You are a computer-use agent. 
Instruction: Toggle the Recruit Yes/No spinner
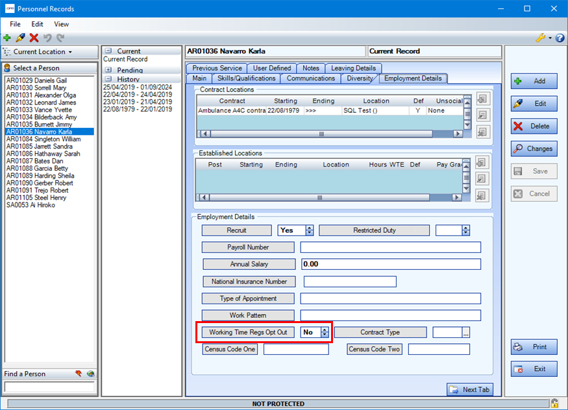[309, 230]
